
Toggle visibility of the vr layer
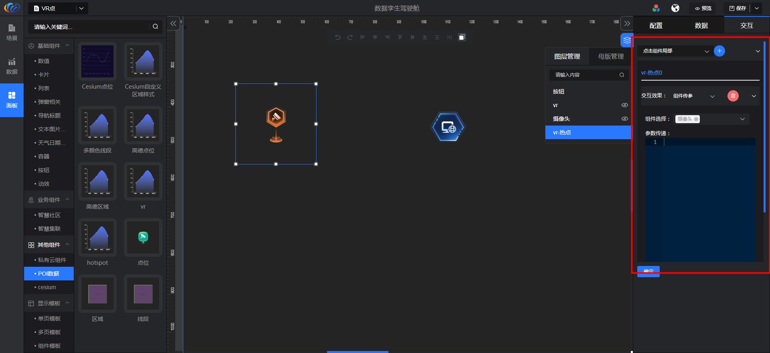pyautogui.click(x=624, y=105)
